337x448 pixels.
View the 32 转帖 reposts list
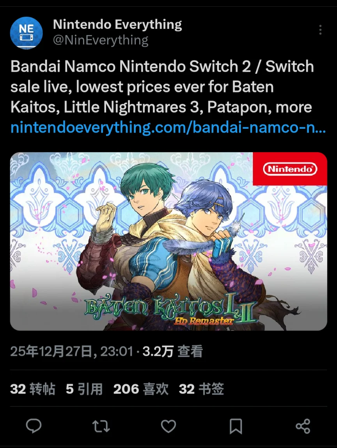click(32, 389)
